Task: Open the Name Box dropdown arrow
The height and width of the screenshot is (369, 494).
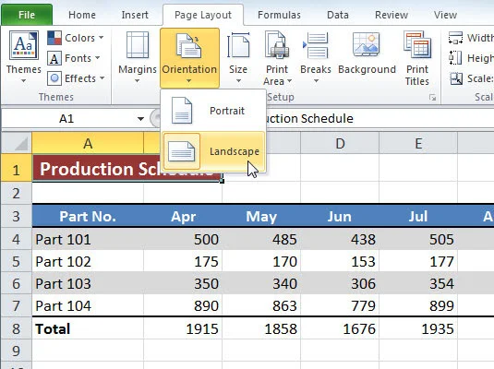Action: [140, 119]
